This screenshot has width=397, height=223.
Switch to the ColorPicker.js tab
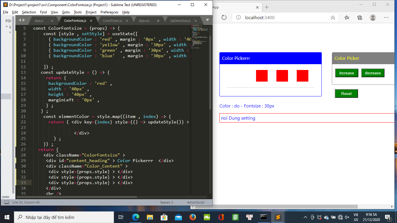(x=112, y=21)
